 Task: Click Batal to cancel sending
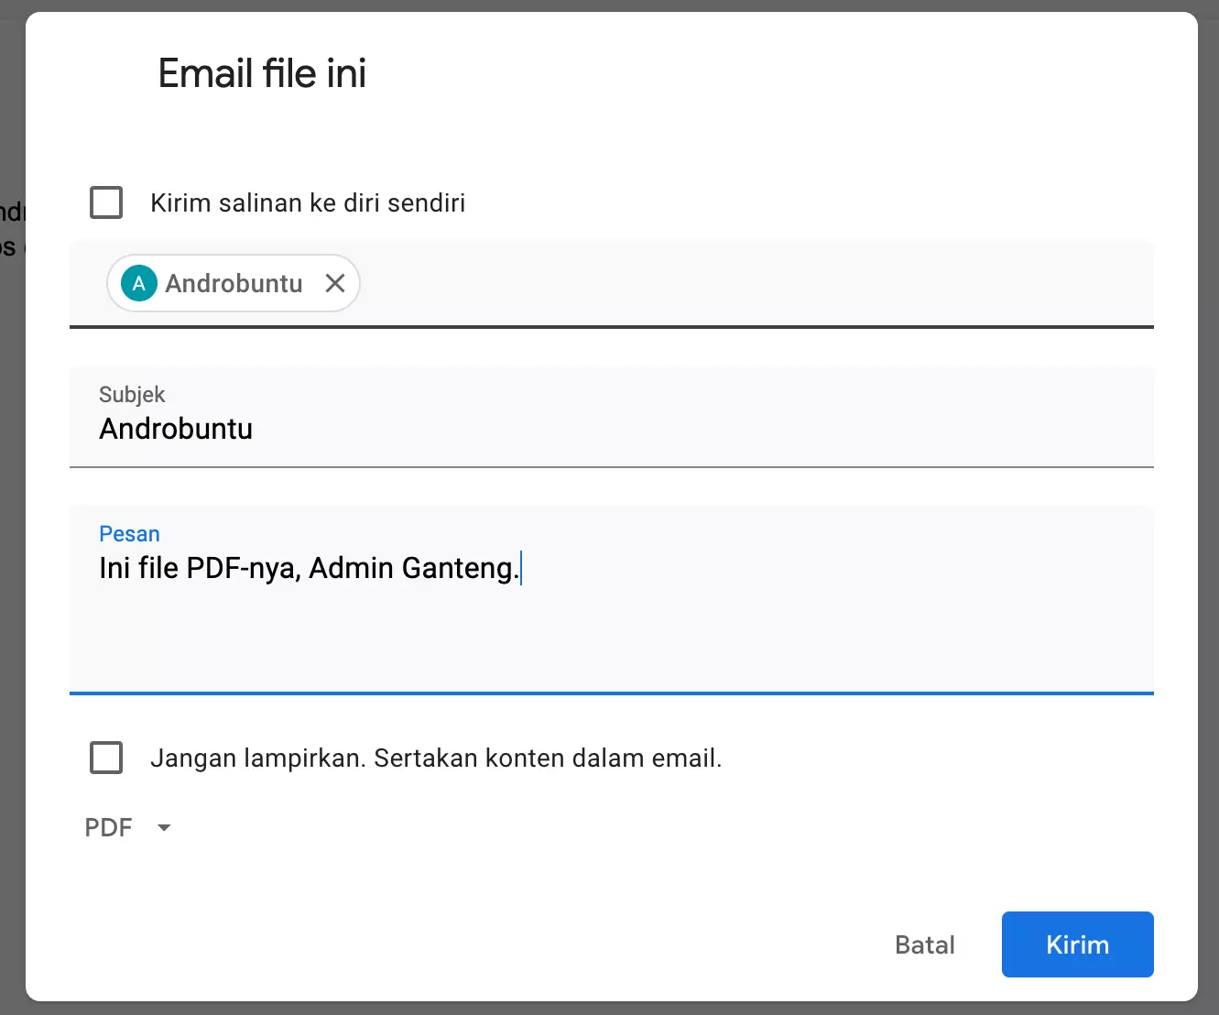(x=924, y=944)
